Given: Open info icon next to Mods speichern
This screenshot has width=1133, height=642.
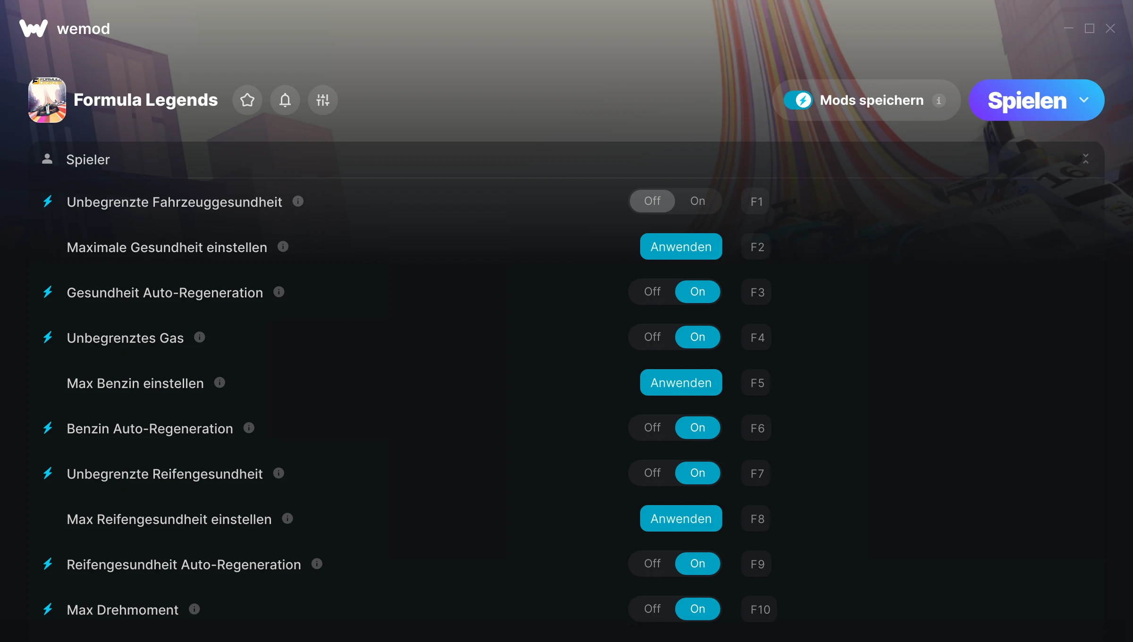Looking at the screenshot, I should pyautogui.click(x=939, y=101).
